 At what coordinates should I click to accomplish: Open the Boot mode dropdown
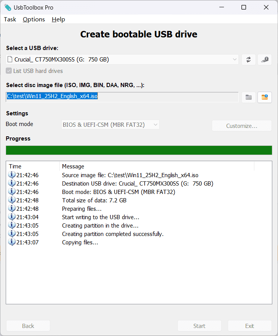pyautogui.click(x=110, y=124)
